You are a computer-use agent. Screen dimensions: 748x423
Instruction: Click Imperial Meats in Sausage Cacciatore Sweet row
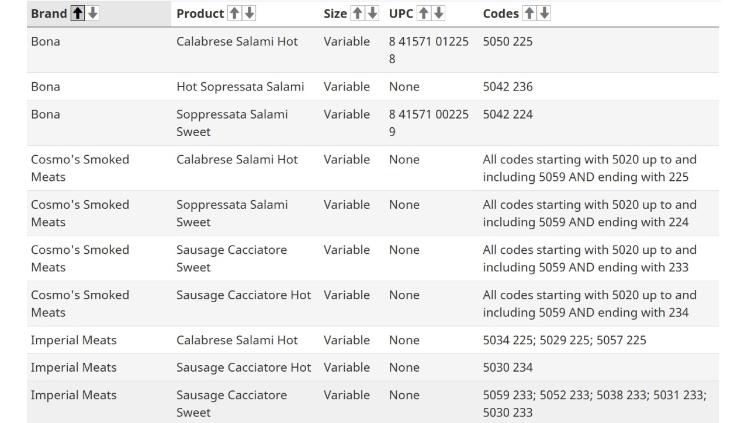pyautogui.click(x=74, y=395)
